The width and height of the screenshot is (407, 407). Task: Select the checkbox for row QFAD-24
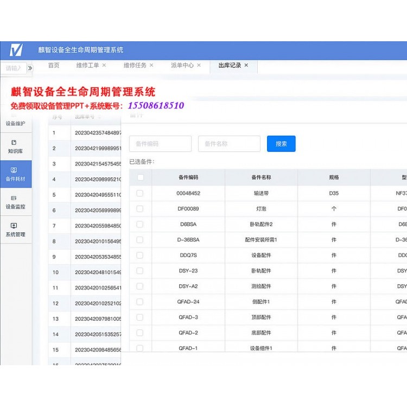click(x=140, y=302)
